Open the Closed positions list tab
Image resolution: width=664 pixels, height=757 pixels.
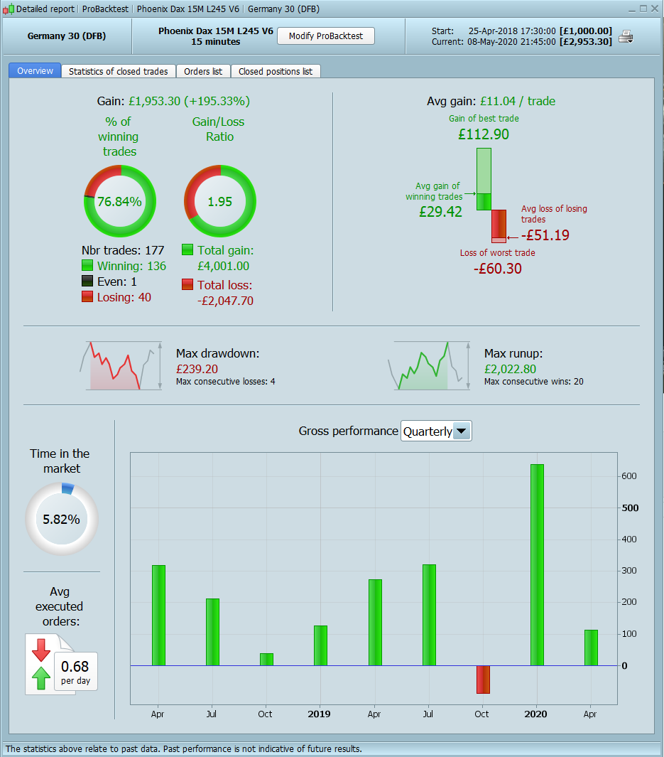click(x=276, y=72)
